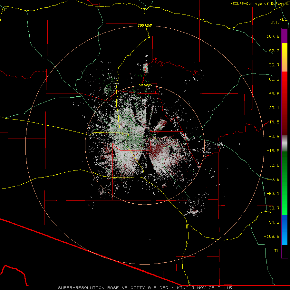This screenshot has height=290, width=290.
Task: Click the -32.0 velocity scale value
Action: click(273, 165)
